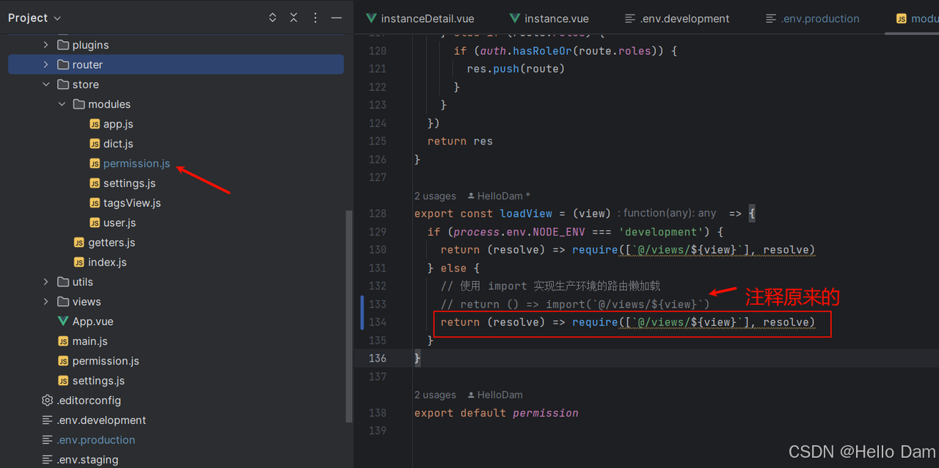Click 'loadView' in the code on line 128
This screenshot has width=939, height=468.
[x=526, y=213]
